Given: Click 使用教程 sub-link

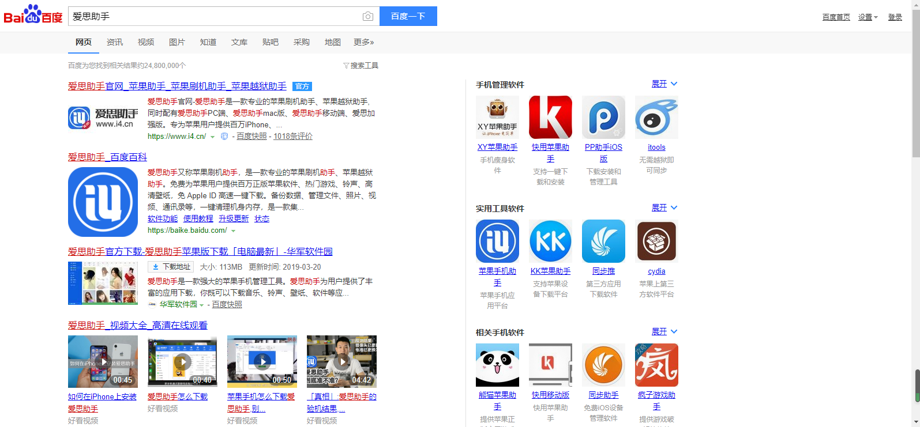Looking at the screenshot, I should pos(198,219).
